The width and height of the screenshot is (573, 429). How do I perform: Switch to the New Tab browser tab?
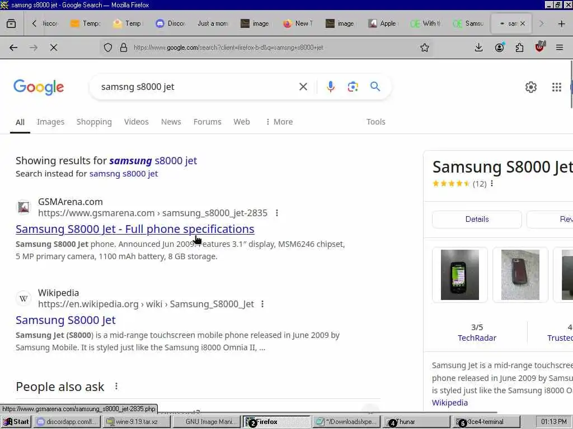(x=298, y=23)
